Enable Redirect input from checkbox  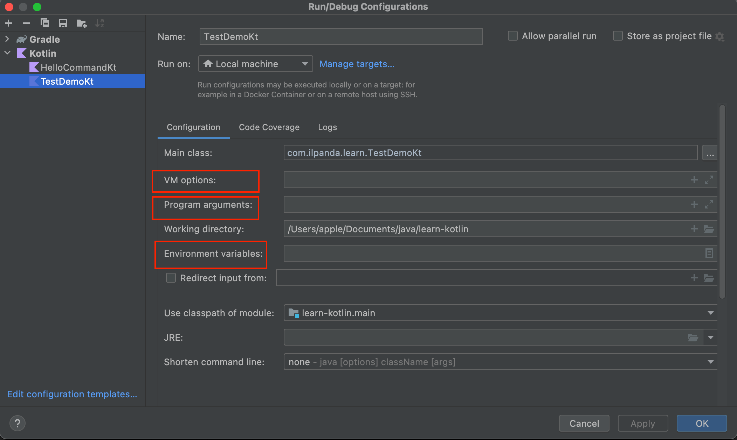(171, 278)
